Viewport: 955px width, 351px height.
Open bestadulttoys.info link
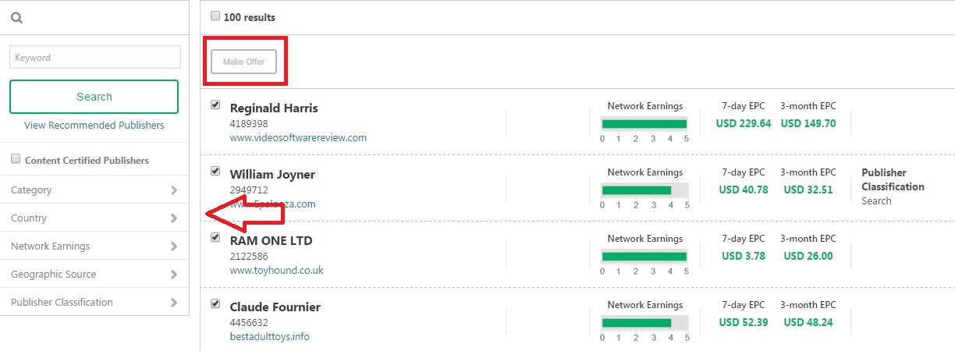coord(270,336)
